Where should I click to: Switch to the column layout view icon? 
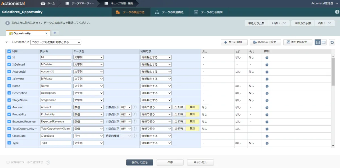pyautogui.click(x=323, y=42)
